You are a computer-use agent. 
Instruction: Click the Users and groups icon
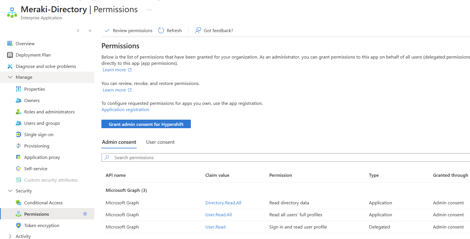[19, 123]
